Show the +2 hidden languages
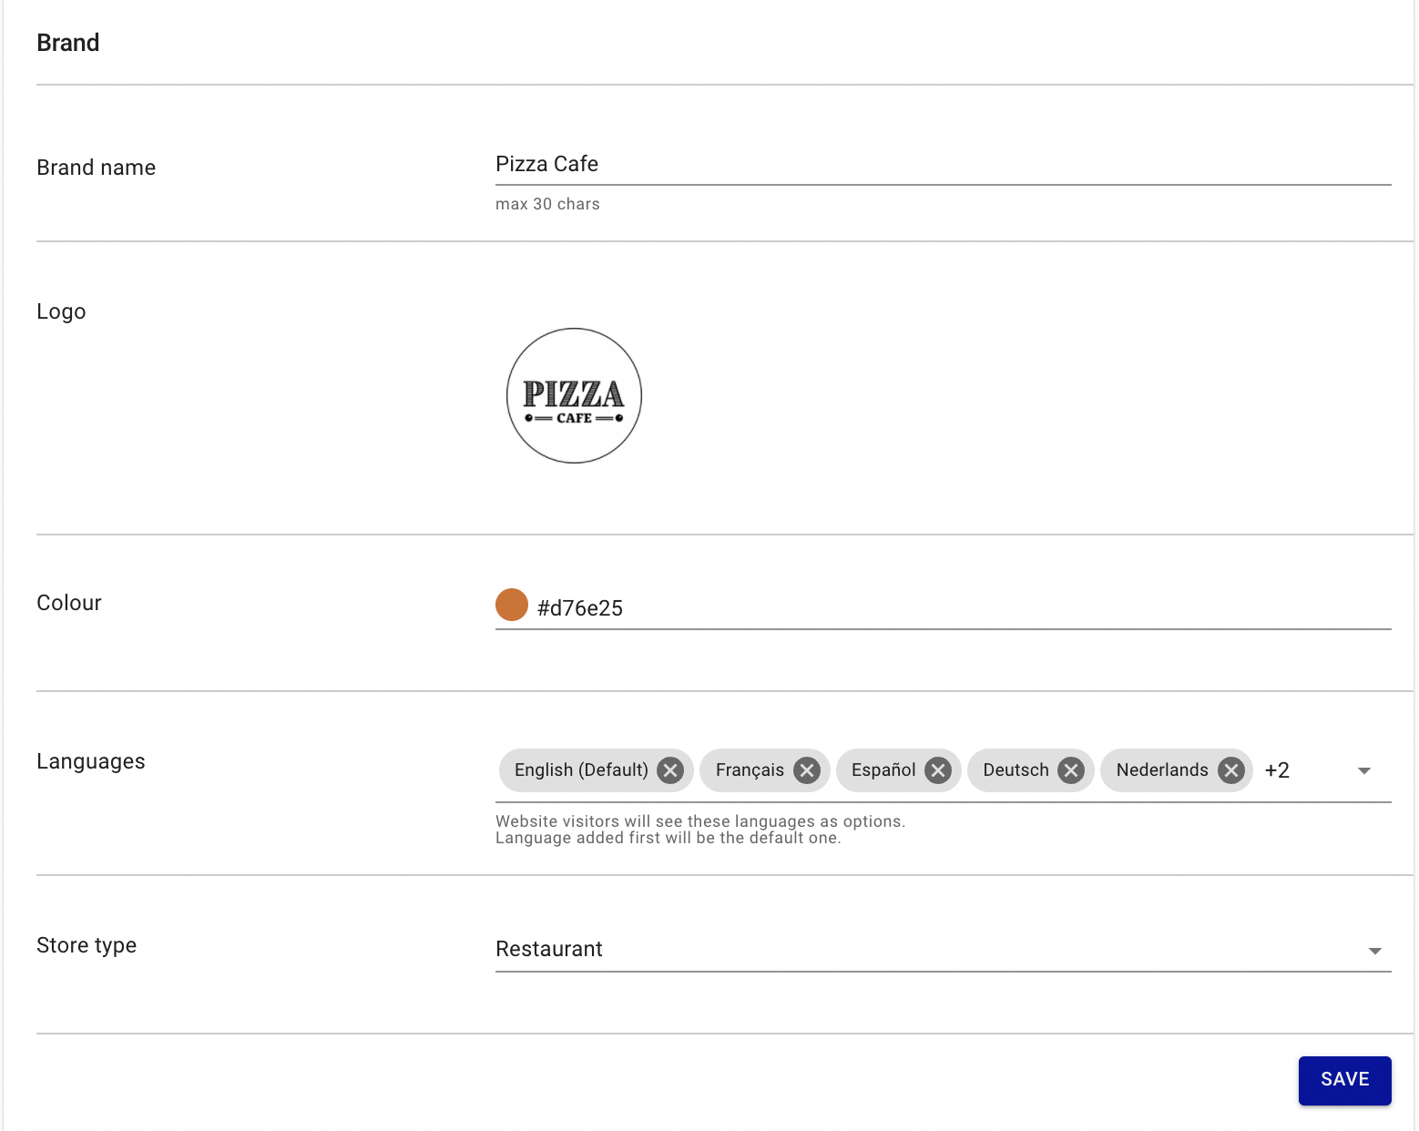 [1277, 770]
